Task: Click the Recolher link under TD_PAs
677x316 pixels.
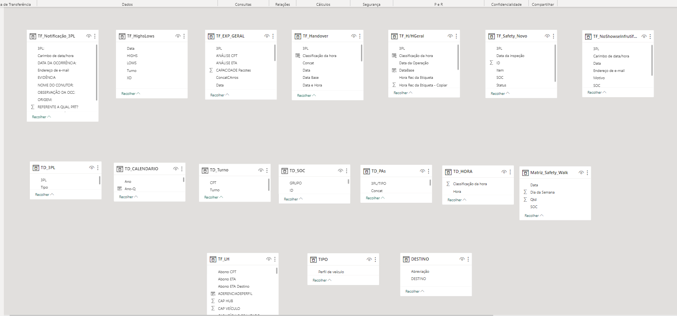Action: coord(375,198)
